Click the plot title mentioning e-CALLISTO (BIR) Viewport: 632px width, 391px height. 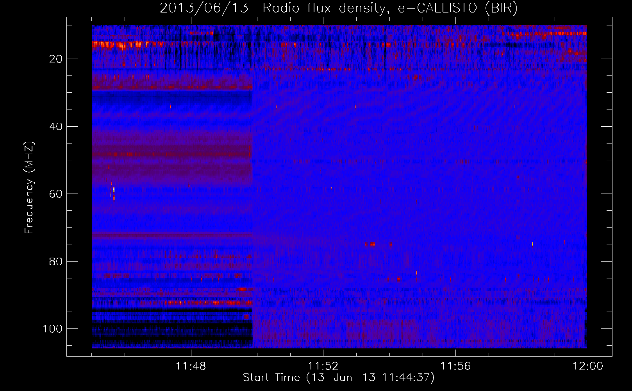point(339,8)
